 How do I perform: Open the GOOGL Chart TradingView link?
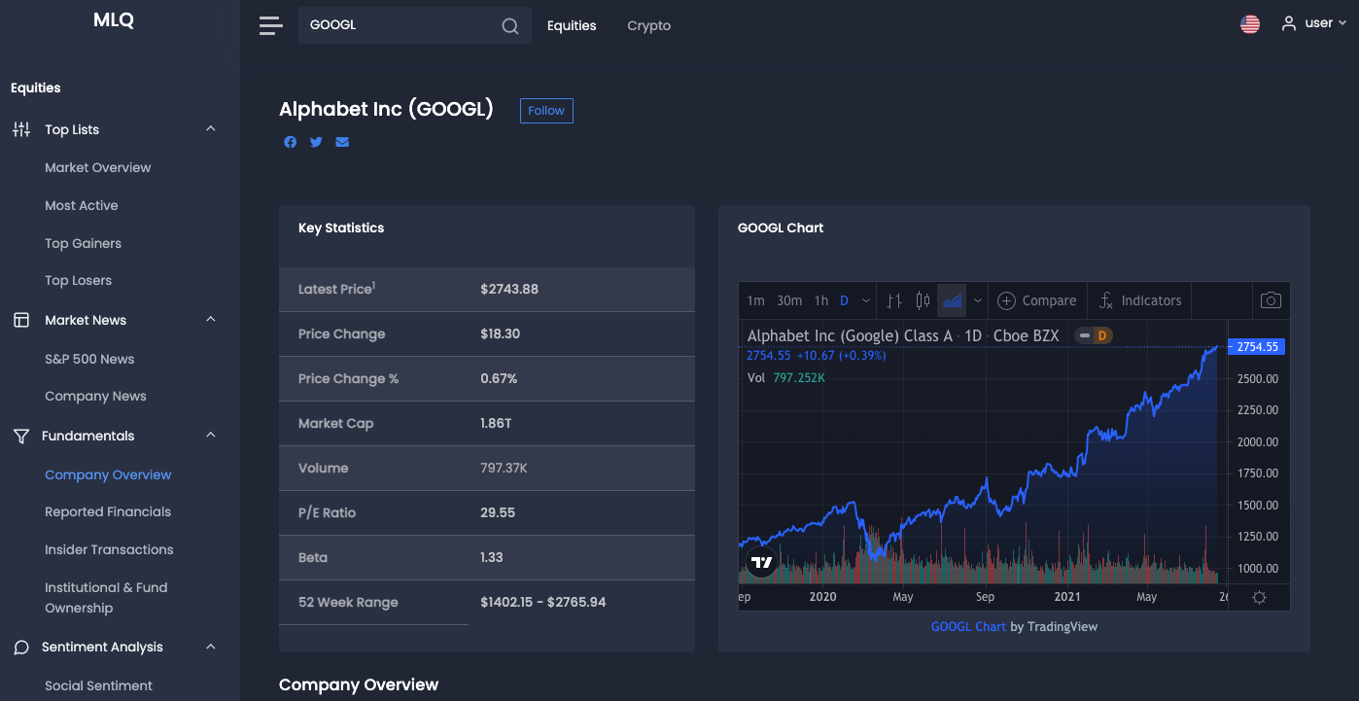pyautogui.click(x=968, y=626)
